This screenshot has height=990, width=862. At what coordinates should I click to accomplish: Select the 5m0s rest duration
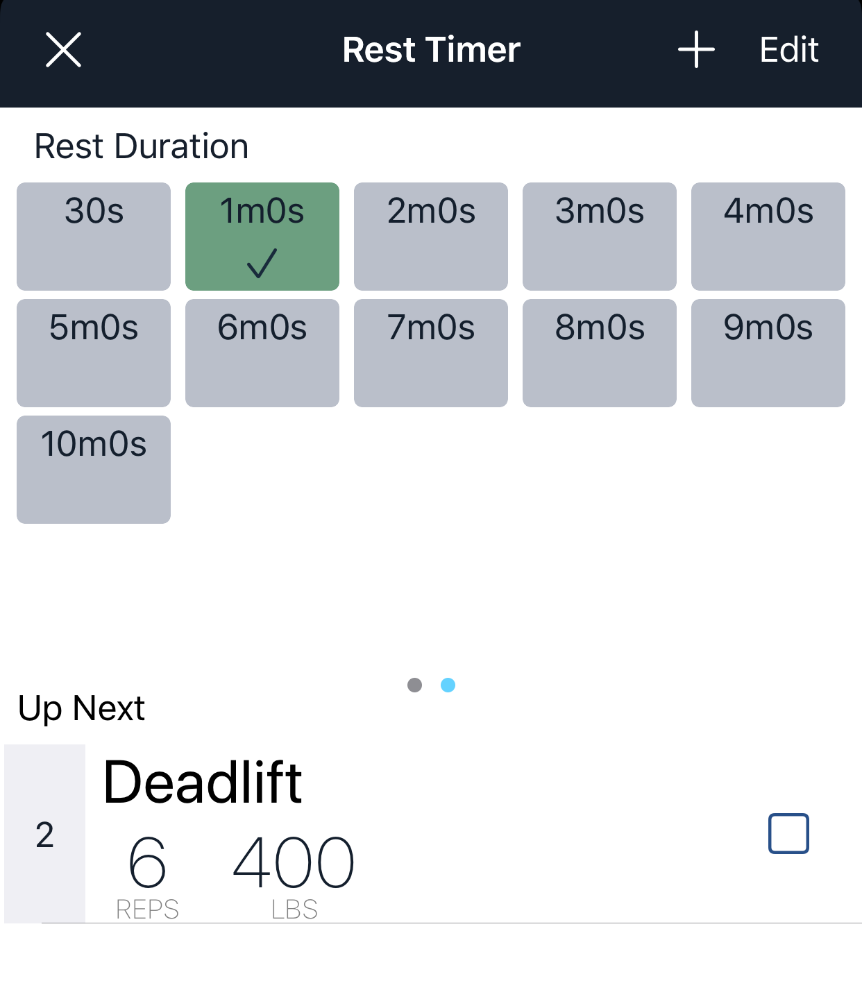click(94, 352)
